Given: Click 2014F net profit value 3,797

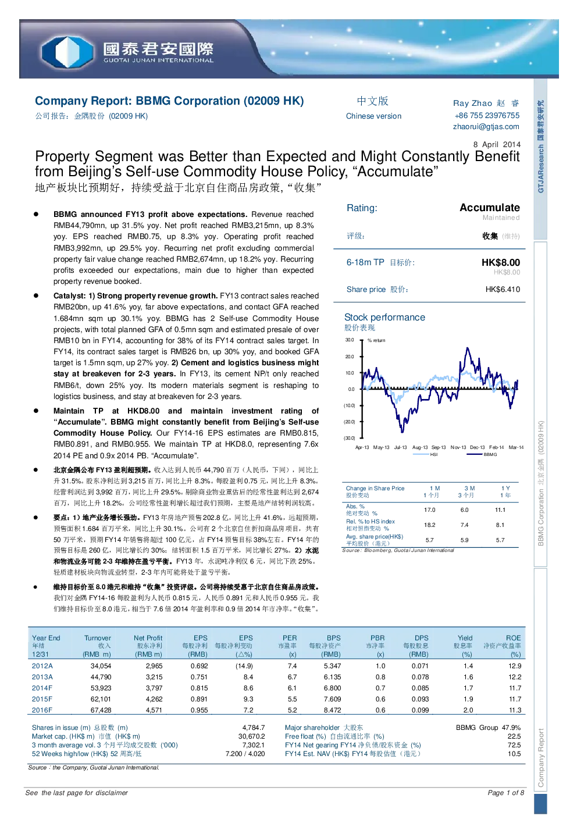Looking at the screenshot, I should (x=154, y=688).
